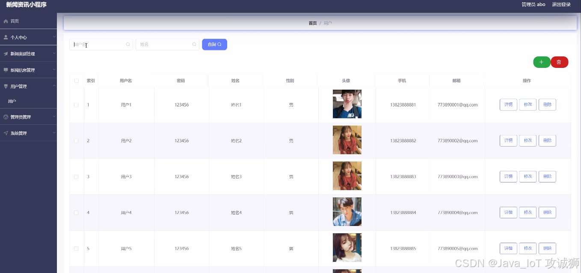This screenshot has width=581, height=273.
Task: Click the 姓名3 name cell
Action: point(236,176)
